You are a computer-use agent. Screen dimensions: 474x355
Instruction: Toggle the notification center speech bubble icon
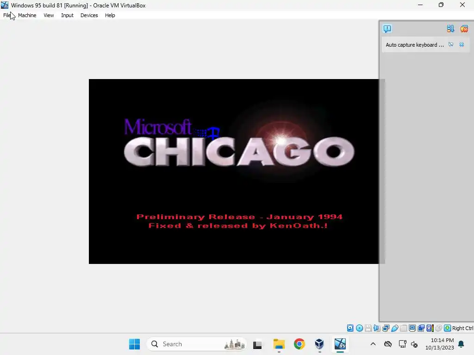point(387,29)
